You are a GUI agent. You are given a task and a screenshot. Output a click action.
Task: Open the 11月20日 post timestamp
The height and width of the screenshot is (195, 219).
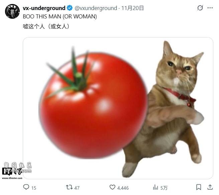click(x=132, y=8)
